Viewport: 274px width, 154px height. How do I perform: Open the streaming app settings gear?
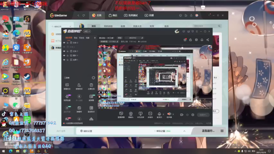[193, 115]
